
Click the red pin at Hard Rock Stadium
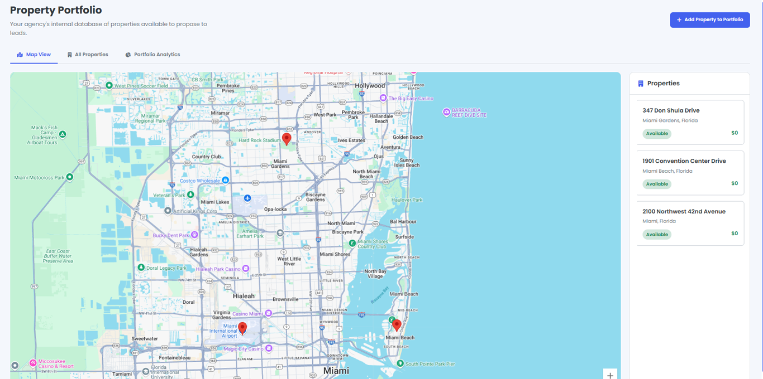287,139
